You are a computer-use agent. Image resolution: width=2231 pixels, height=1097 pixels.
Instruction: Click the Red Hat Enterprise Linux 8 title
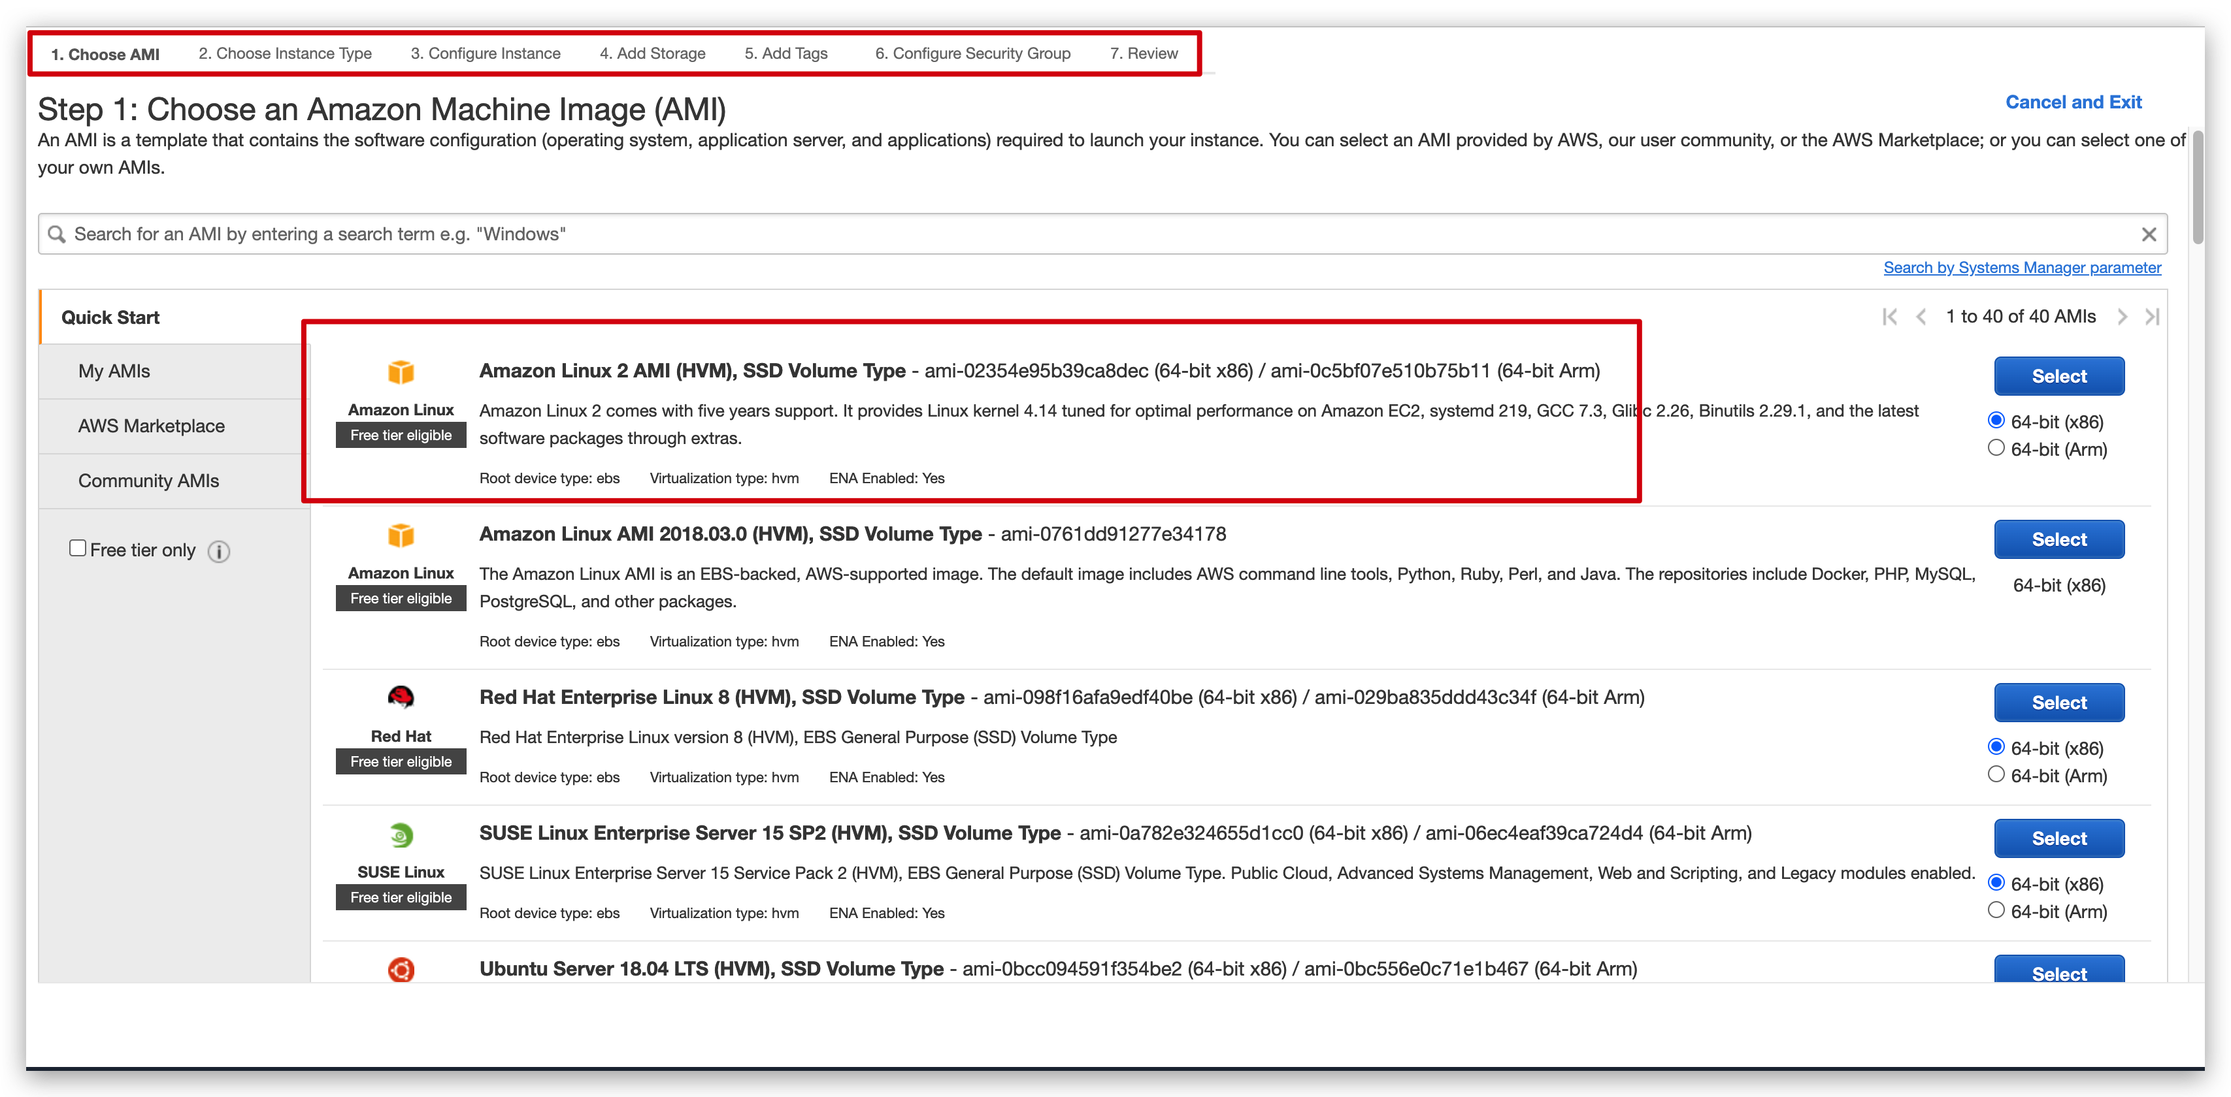coord(721,698)
